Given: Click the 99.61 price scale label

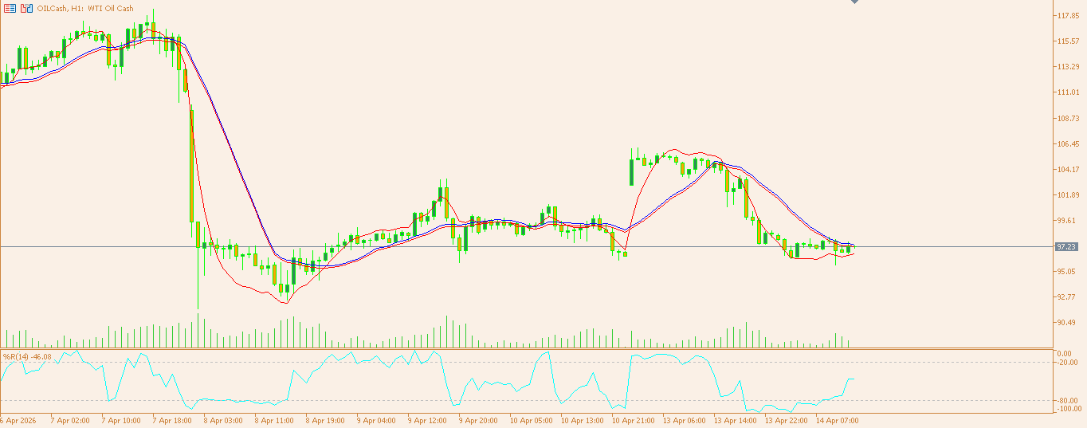Looking at the screenshot, I should 1068,221.
